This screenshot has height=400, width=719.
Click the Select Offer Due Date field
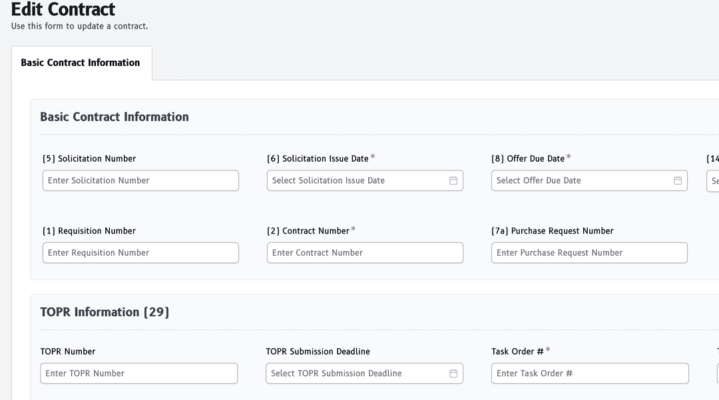point(581,180)
